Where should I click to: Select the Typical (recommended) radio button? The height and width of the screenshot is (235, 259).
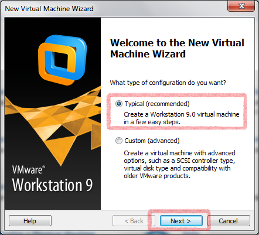point(119,104)
